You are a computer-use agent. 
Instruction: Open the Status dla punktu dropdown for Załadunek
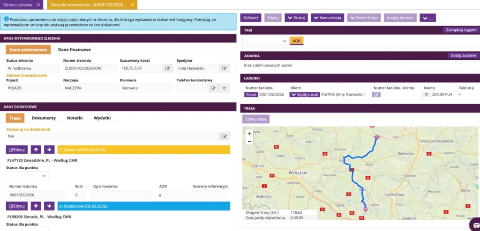coord(27,176)
